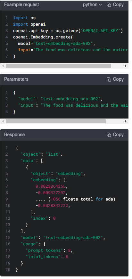Viewport: 132px width, 279px height.
Task: Copy the Example request code
Action: [115, 5]
